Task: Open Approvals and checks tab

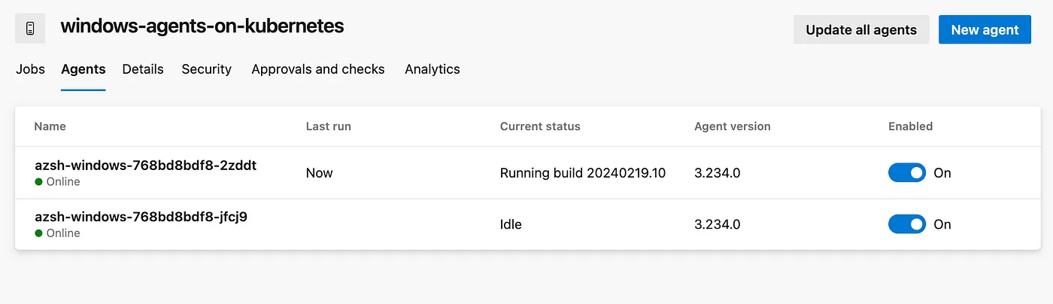Action: (318, 69)
